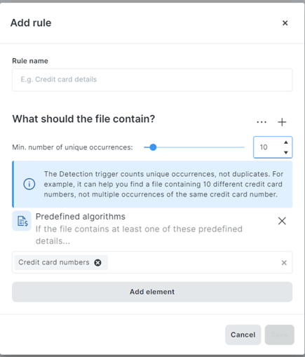Remove the Credit card numbers tag
Screen dimensions: 305x357
[x=97, y=262]
